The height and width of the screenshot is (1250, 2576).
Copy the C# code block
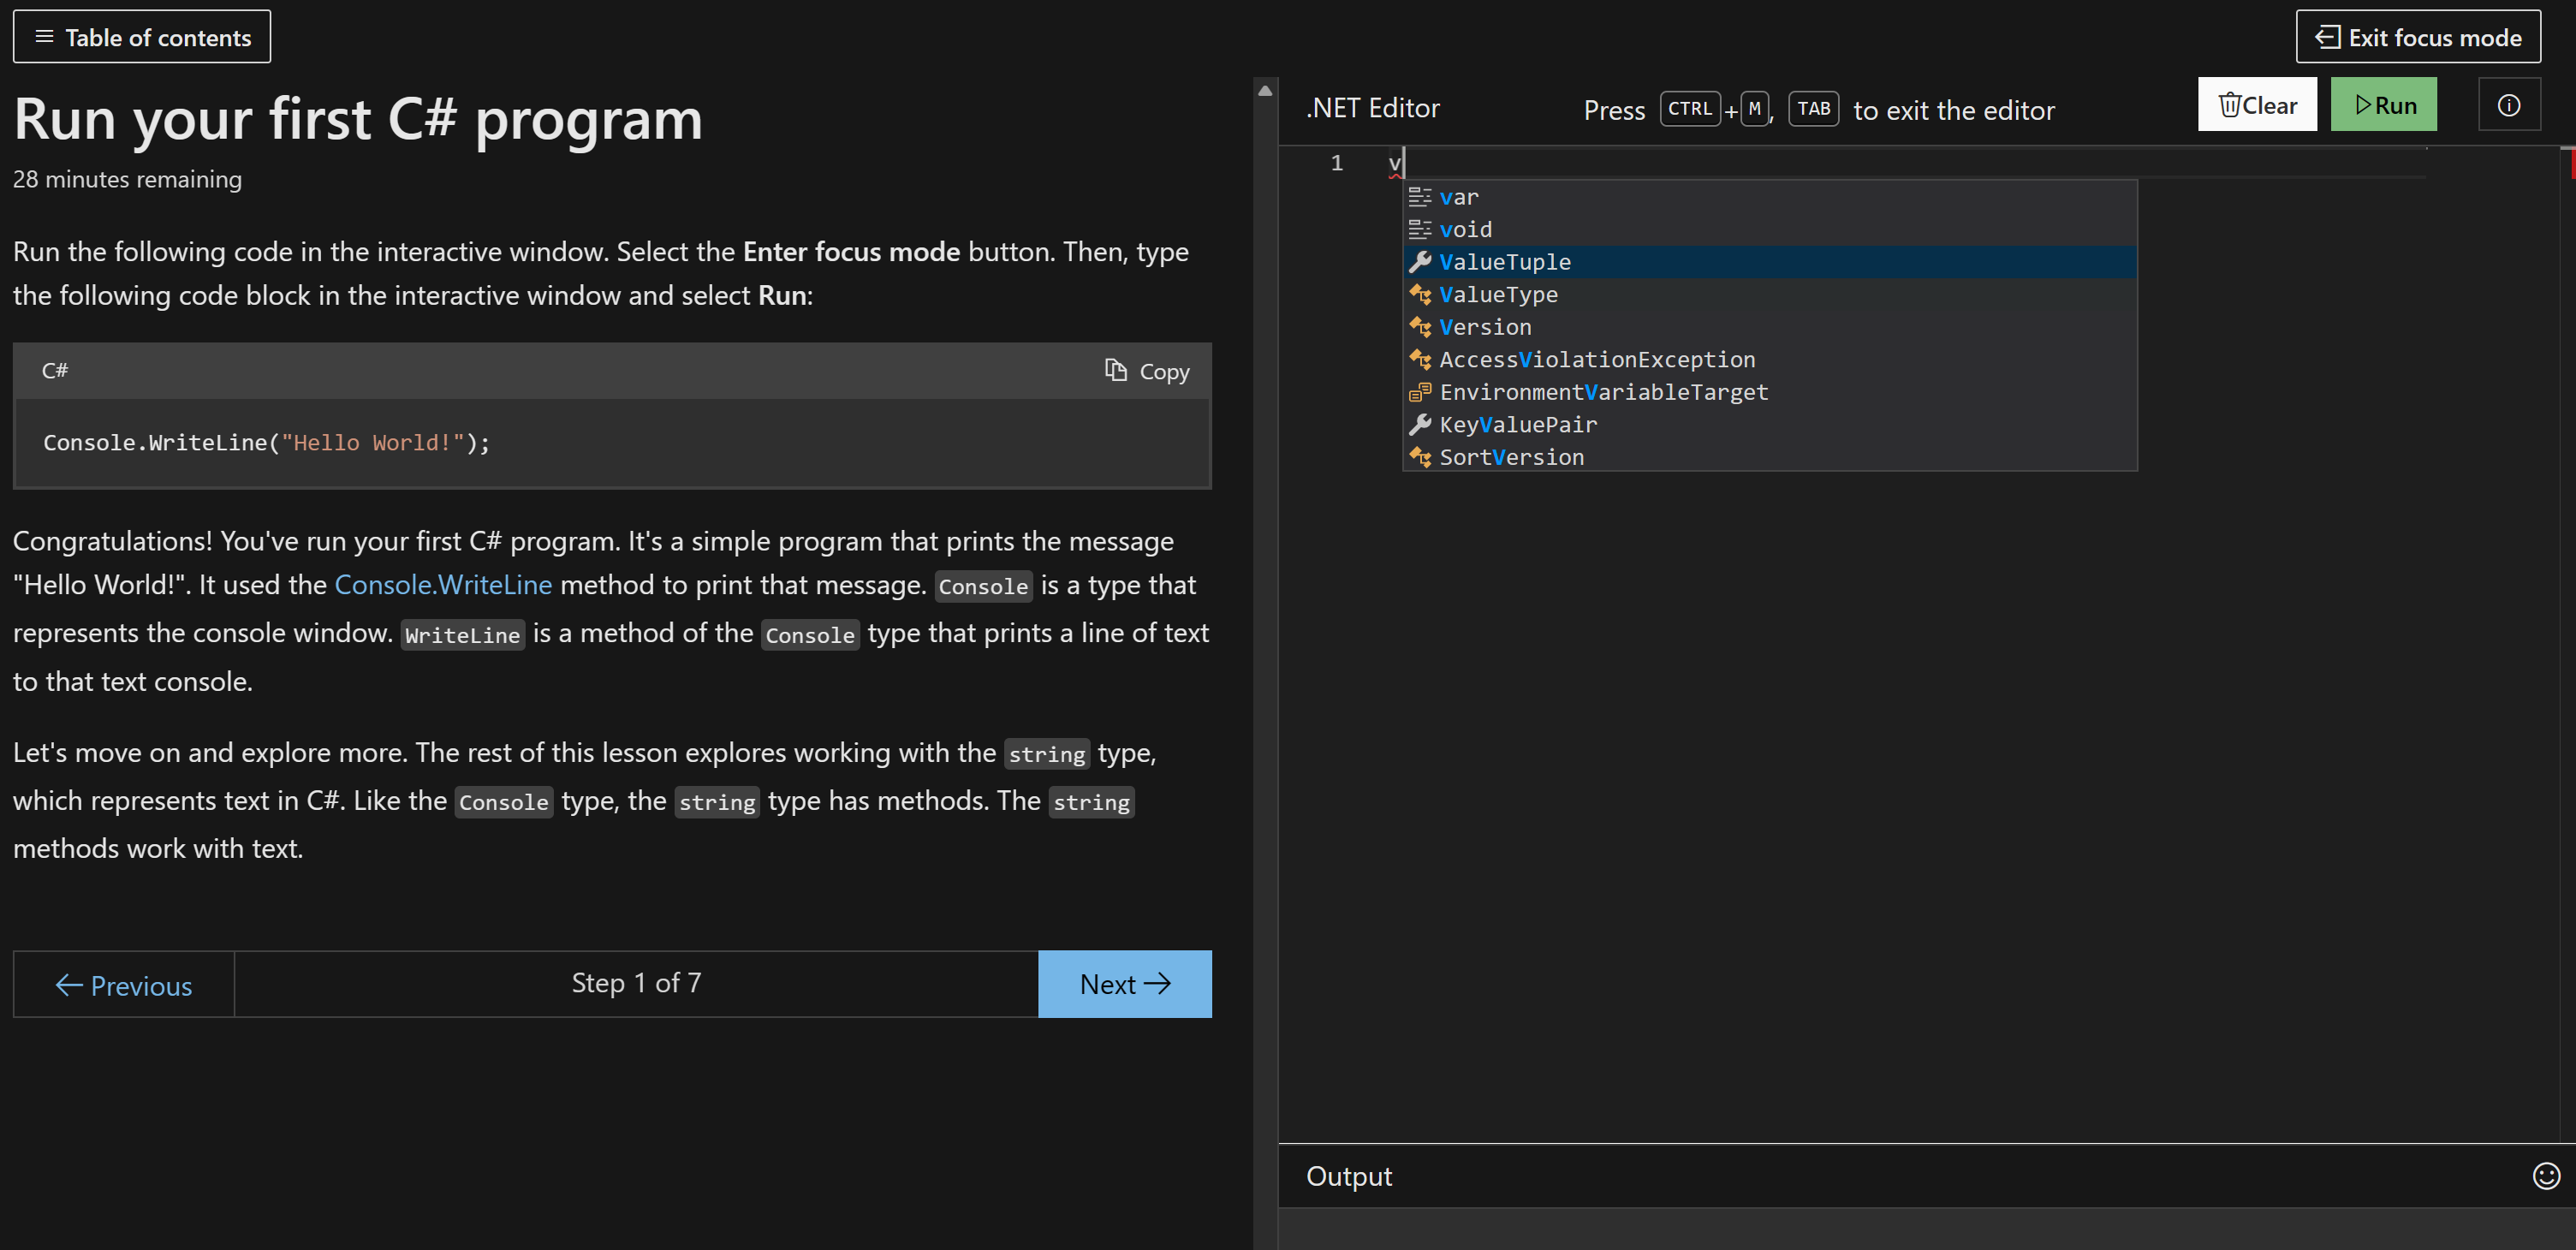point(1147,371)
